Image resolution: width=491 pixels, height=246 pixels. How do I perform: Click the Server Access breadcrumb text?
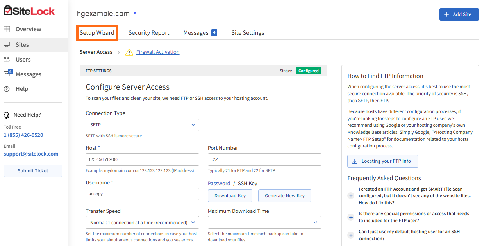pyautogui.click(x=96, y=52)
